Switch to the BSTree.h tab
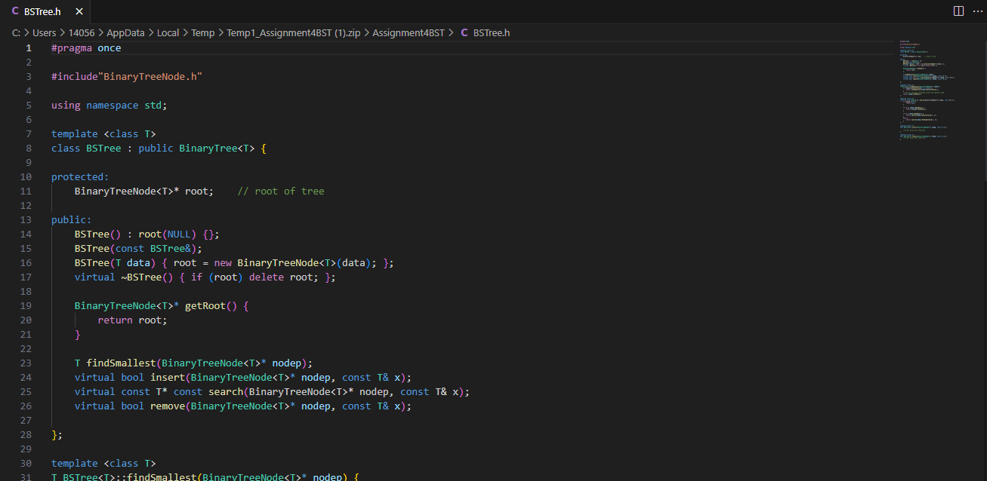 tap(42, 11)
